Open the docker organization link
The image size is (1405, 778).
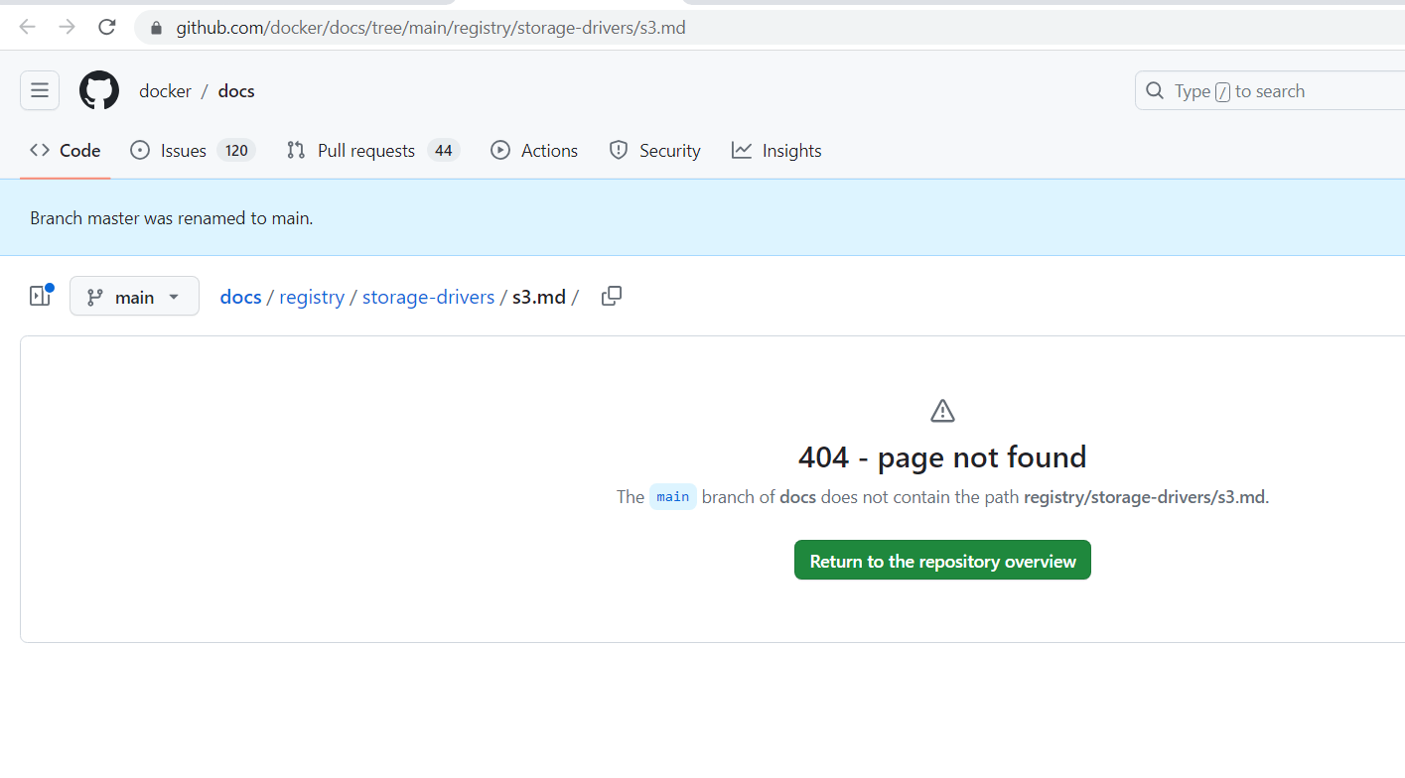click(x=165, y=90)
